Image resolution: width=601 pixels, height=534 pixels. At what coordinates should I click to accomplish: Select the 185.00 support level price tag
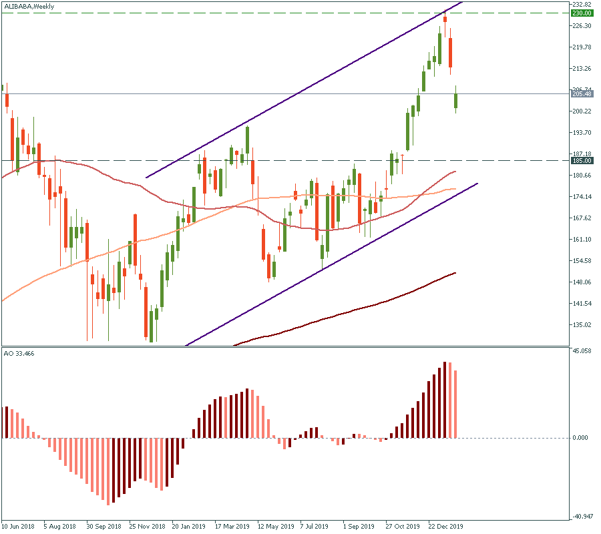582,161
